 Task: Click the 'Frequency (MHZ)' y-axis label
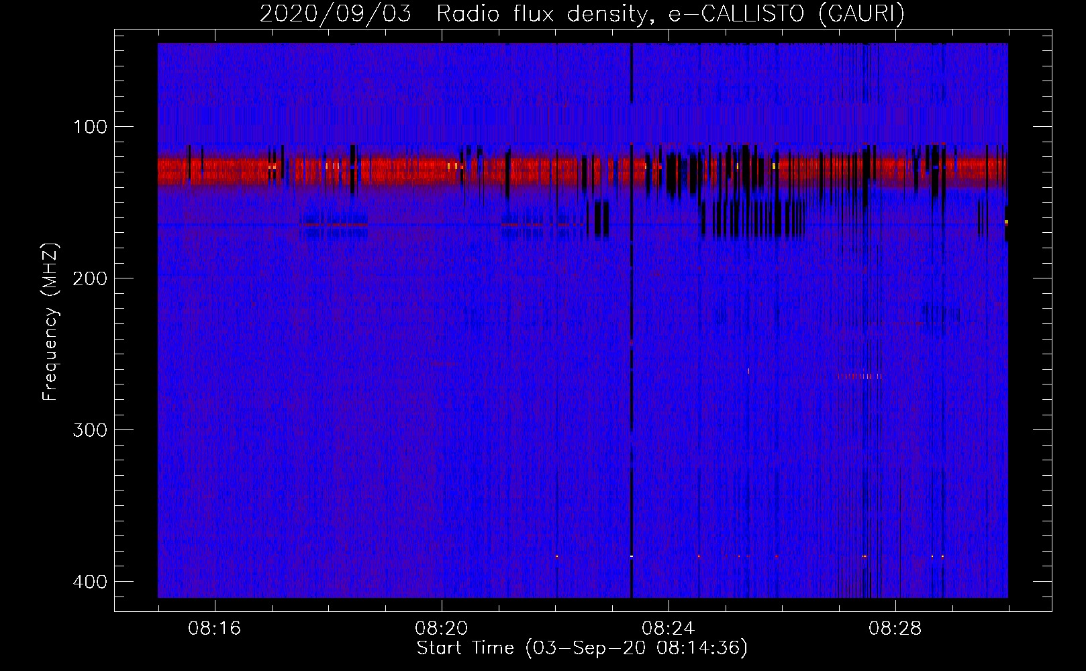[50, 321]
